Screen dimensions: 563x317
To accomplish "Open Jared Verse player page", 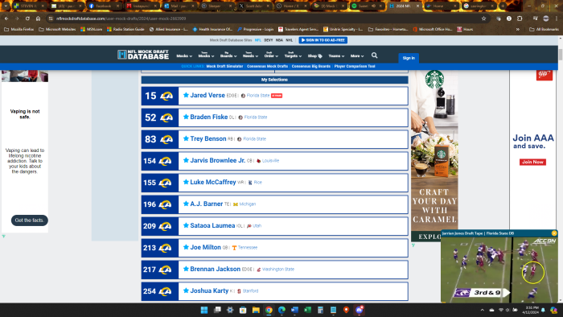I will [x=208, y=95].
